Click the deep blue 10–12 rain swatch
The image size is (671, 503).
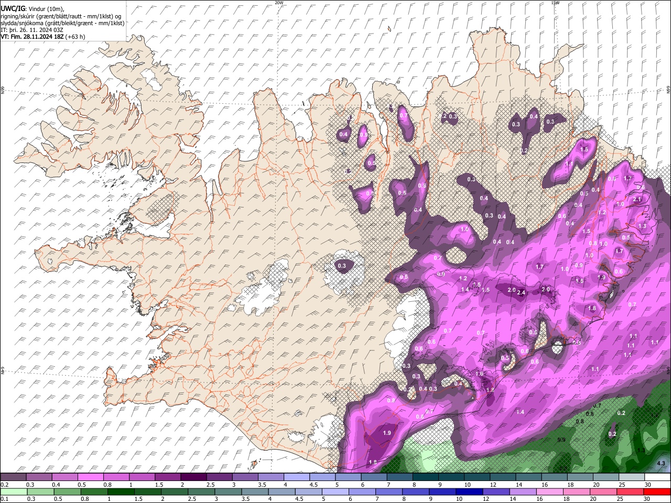[x=469, y=491]
